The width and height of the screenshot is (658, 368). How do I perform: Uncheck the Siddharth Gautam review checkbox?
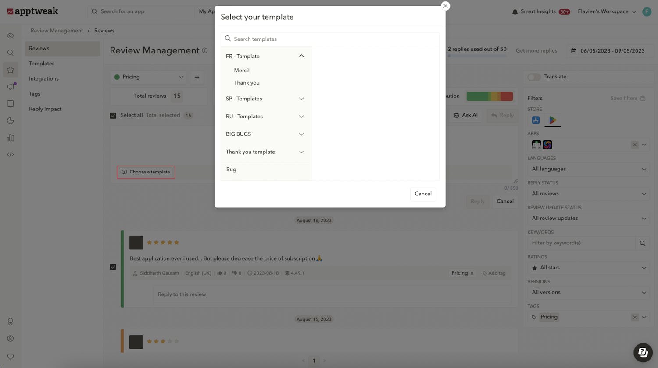[113, 267]
